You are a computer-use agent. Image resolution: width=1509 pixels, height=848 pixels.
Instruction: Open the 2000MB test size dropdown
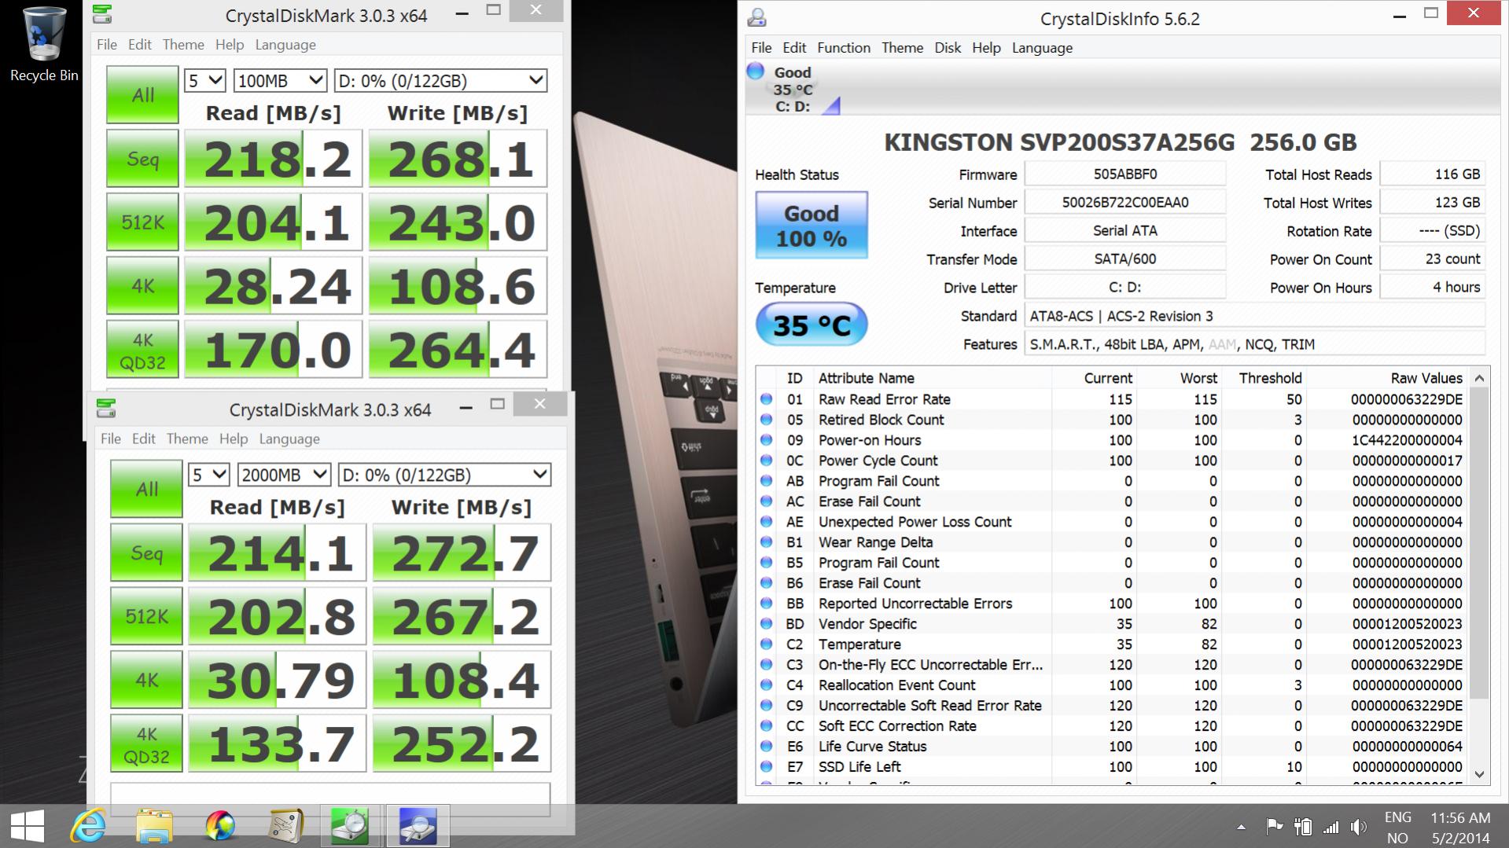[284, 475]
